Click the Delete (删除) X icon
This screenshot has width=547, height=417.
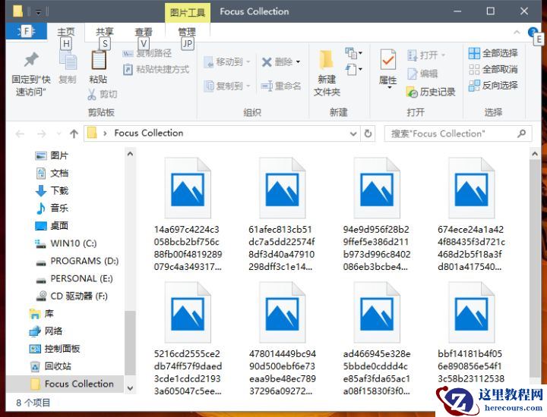click(x=267, y=62)
